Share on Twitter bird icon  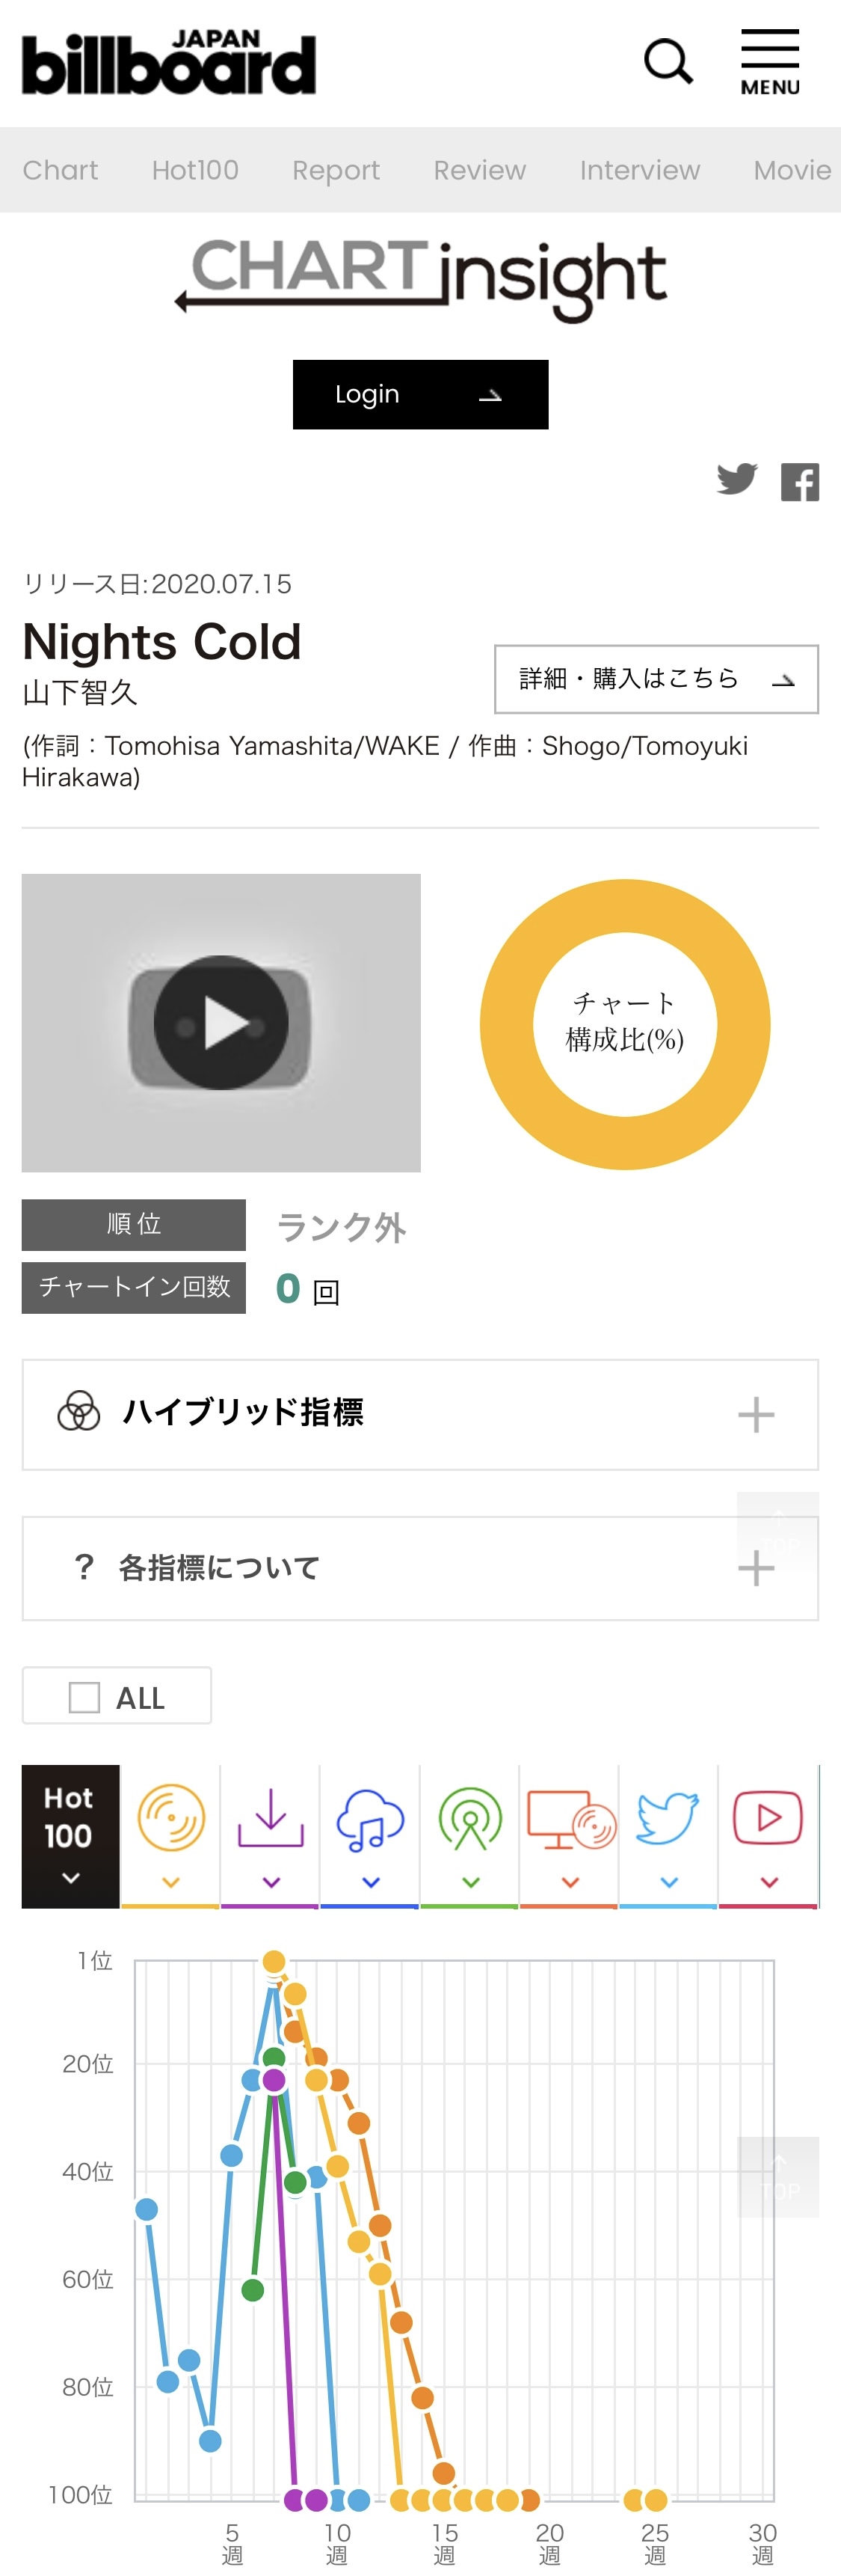737,480
